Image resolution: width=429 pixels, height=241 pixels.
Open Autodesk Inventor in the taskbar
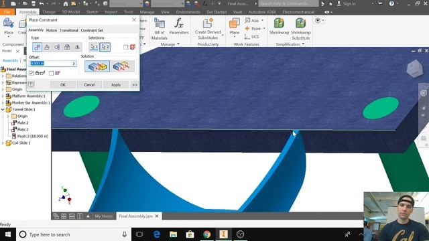coord(223,234)
